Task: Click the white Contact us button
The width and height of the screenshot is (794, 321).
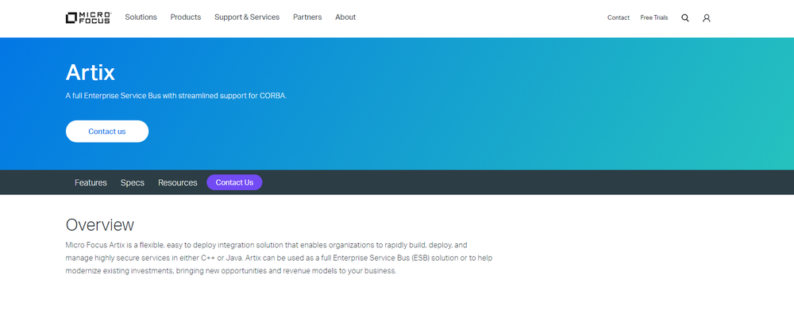Action: [x=107, y=132]
